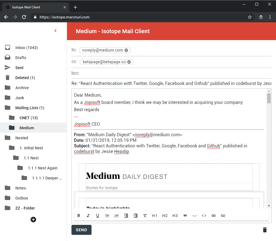
Task: Click the browser back button
Action: [x=6, y=17]
